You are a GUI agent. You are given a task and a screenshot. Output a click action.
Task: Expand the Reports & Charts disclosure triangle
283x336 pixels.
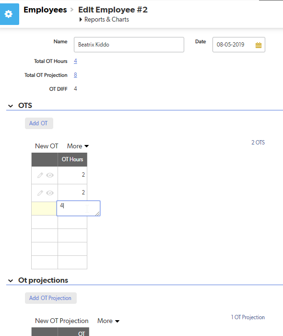[x=81, y=20]
